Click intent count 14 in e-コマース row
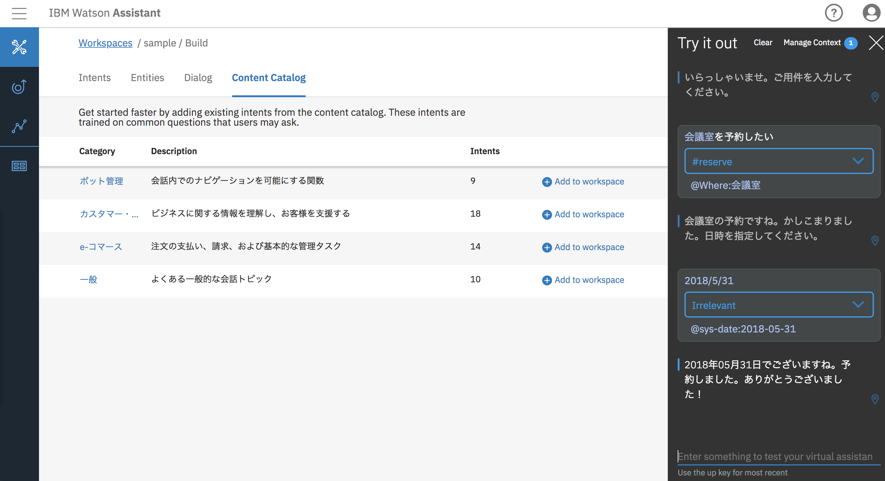 [x=475, y=246]
